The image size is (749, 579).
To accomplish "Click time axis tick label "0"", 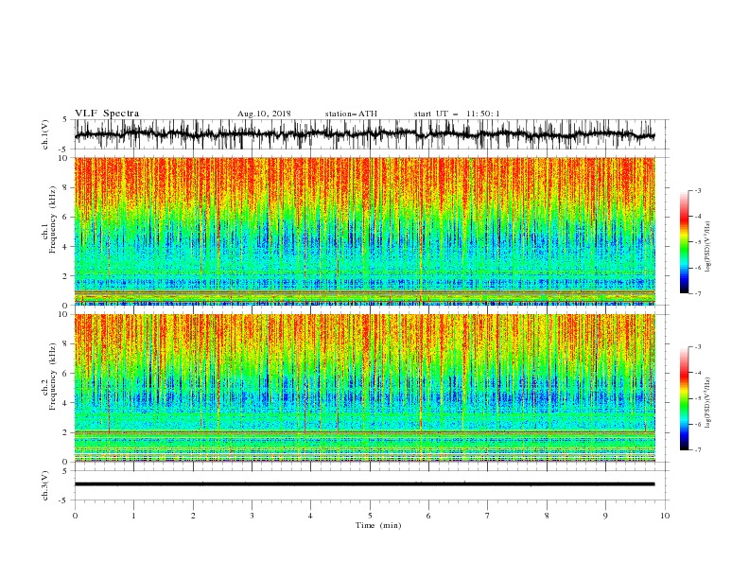I will [x=75, y=516].
